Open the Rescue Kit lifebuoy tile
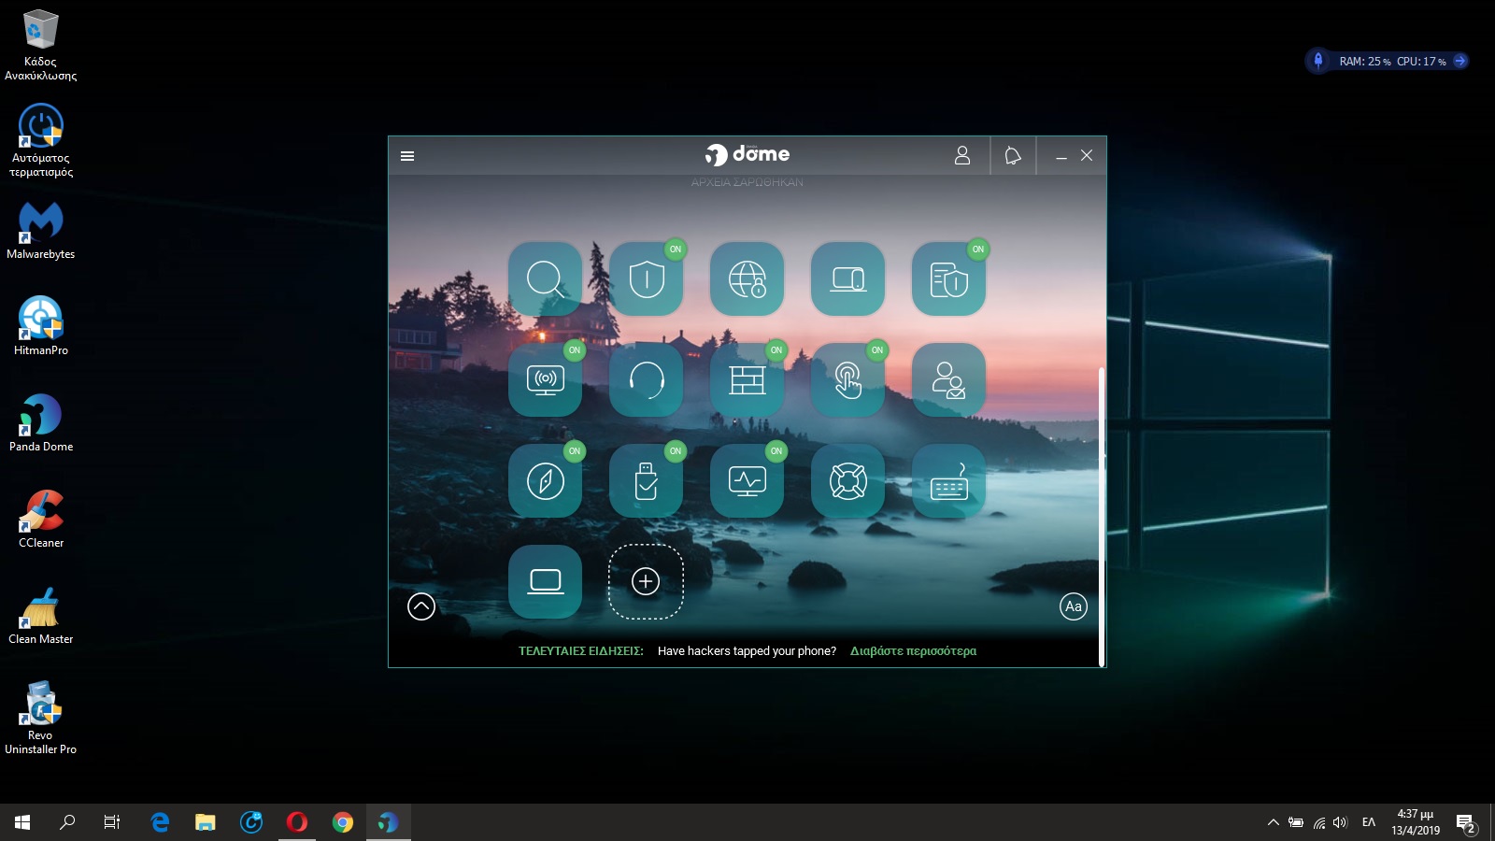Screen dimensions: 1495x841 coord(847,480)
